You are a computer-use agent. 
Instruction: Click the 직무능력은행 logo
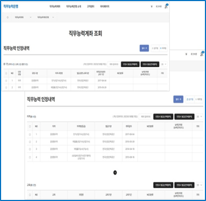coord(11,6)
